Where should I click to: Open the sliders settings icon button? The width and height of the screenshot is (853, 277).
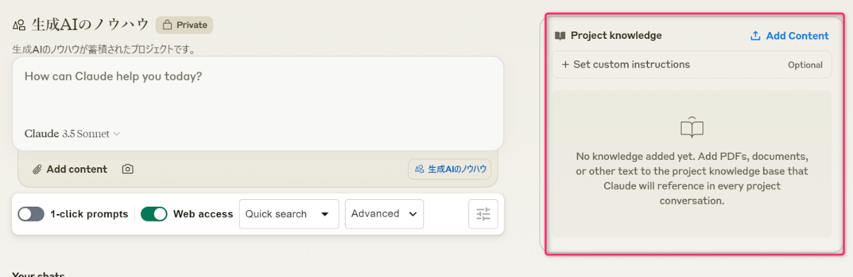pos(483,214)
